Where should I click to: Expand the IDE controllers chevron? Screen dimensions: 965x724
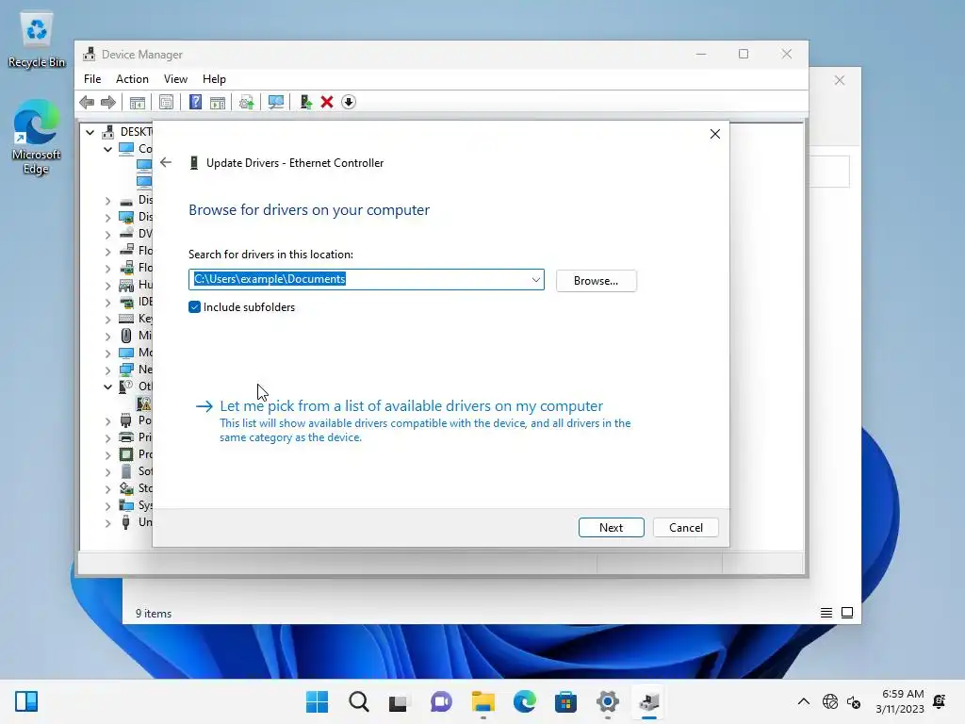click(x=107, y=302)
